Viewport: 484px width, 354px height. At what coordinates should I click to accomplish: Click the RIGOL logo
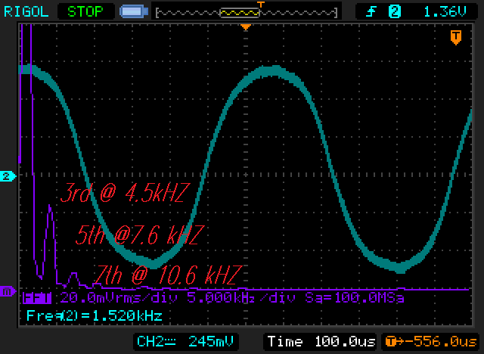(x=26, y=12)
